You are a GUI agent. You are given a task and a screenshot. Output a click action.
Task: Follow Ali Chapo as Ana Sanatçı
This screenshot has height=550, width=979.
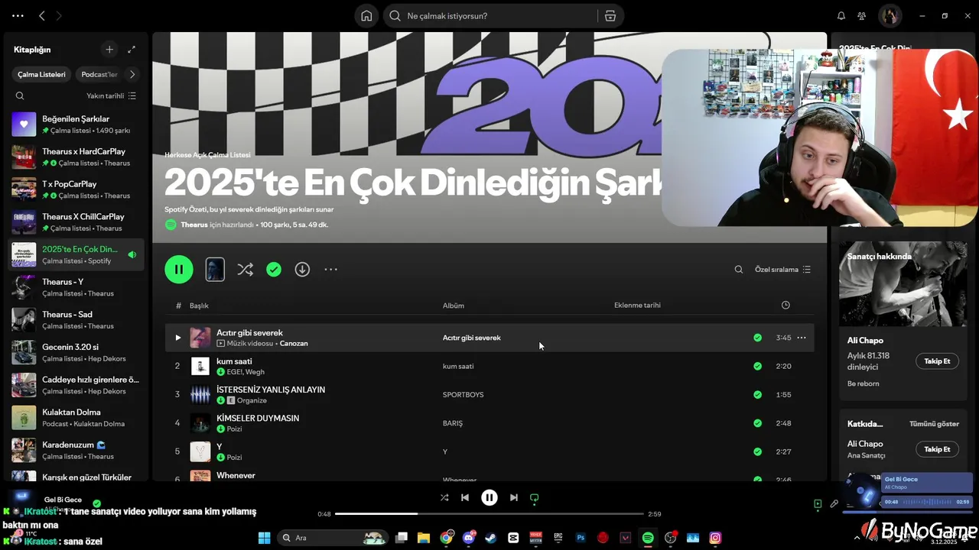pyautogui.click(x=937, y=449)
